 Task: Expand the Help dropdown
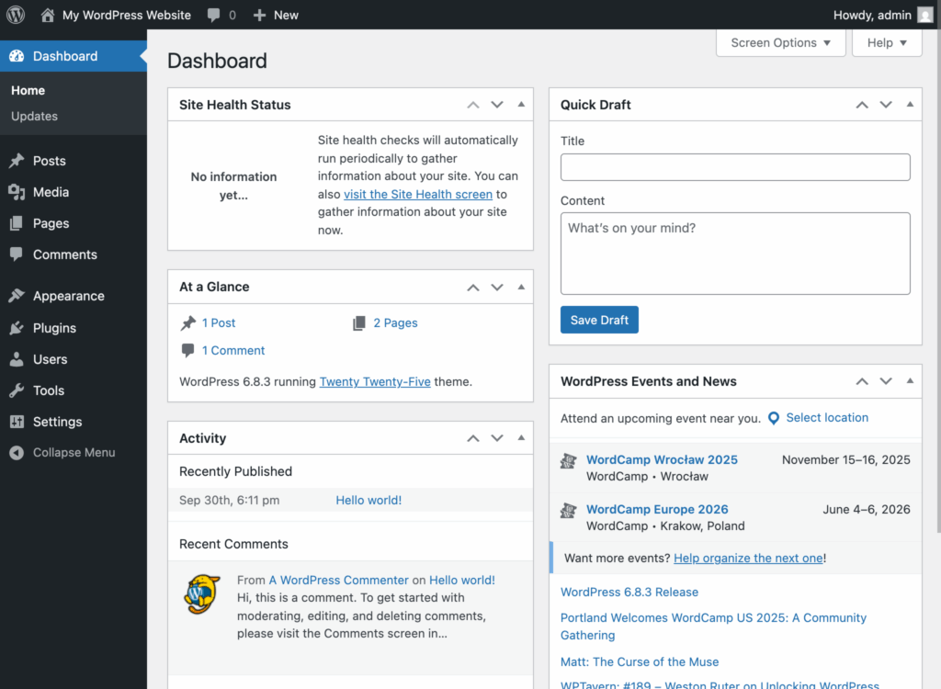[x=886, y=42]
